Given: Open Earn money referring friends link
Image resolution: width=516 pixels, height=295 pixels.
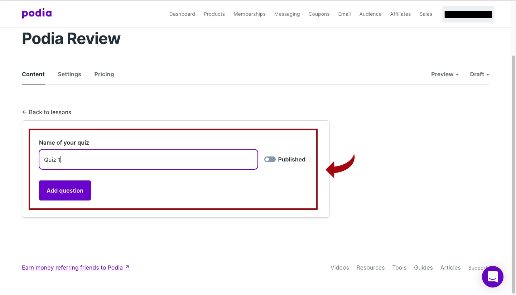Looking at the screenshot, I should (x=76, y=267).
